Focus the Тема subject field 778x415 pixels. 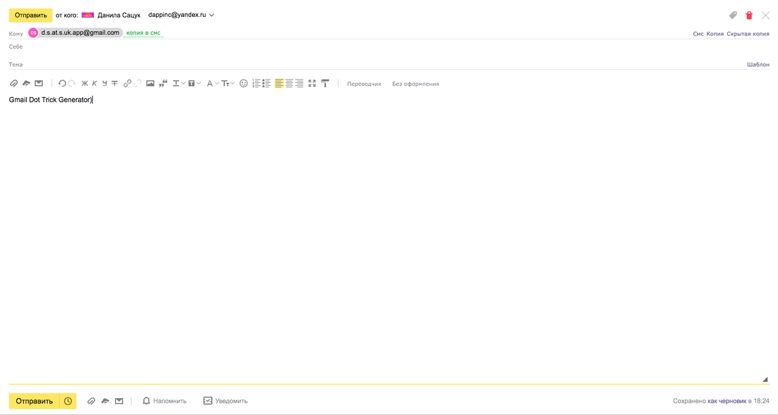click(383, 64)
